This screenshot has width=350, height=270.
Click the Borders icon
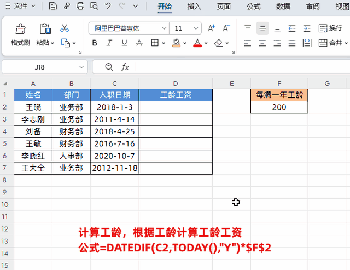tap(155, 43)
